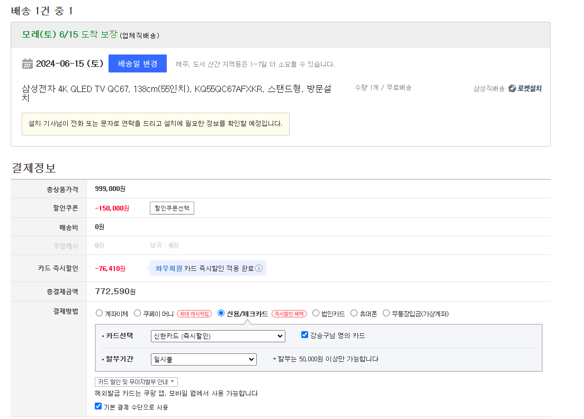Click the 결제정보 heading
This screenshot has width=584, height=419.
tap(33, 168)
